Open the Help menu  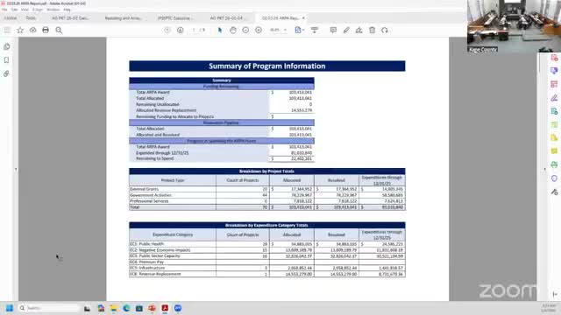click(x=67, y=10)
